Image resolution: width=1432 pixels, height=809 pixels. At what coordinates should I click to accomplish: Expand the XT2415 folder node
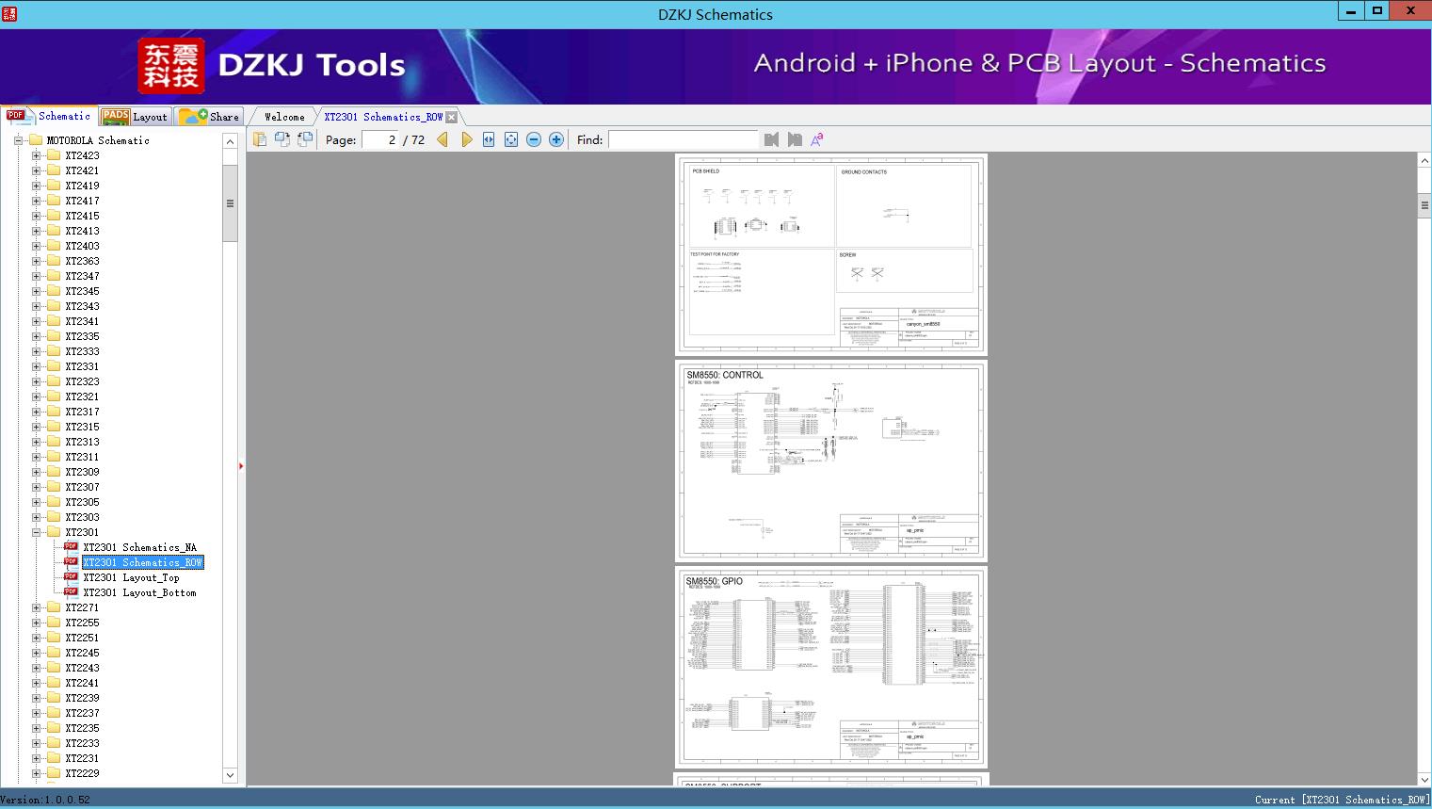(x=36, y=216)
